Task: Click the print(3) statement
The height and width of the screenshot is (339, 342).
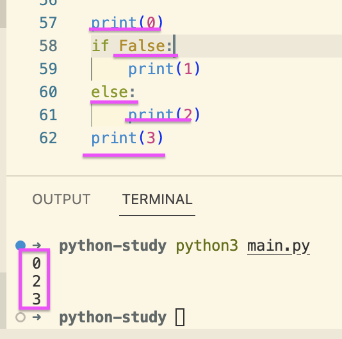Action: point(127,138)
